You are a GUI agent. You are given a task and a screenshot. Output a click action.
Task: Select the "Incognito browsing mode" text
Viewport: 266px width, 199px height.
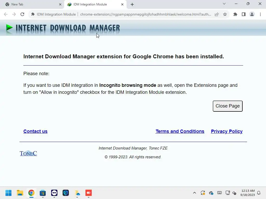pyautogui.click(x=128, y=85)
